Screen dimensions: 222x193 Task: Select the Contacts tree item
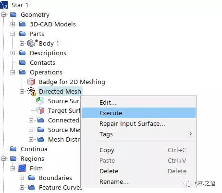pos(42,62)
